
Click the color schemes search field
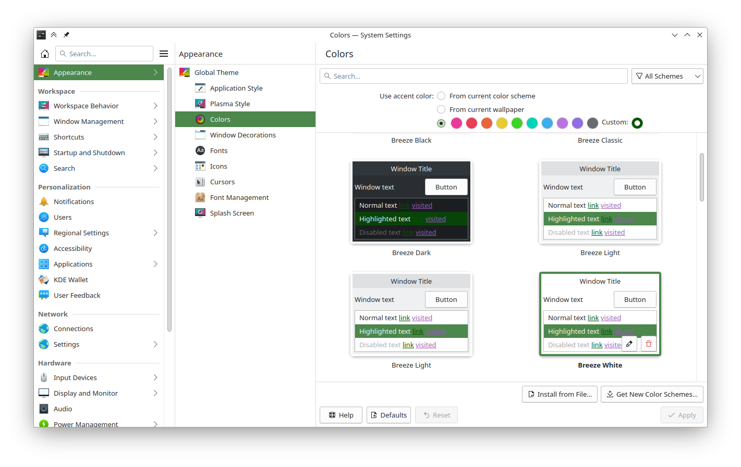click(473, 76)
